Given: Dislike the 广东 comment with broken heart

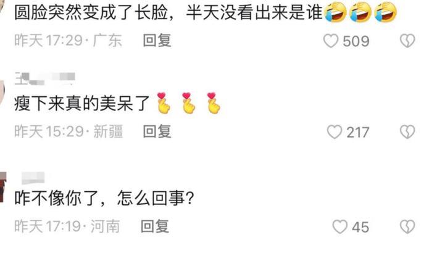Looking at the screenshot, I should (x=407, y=41).
